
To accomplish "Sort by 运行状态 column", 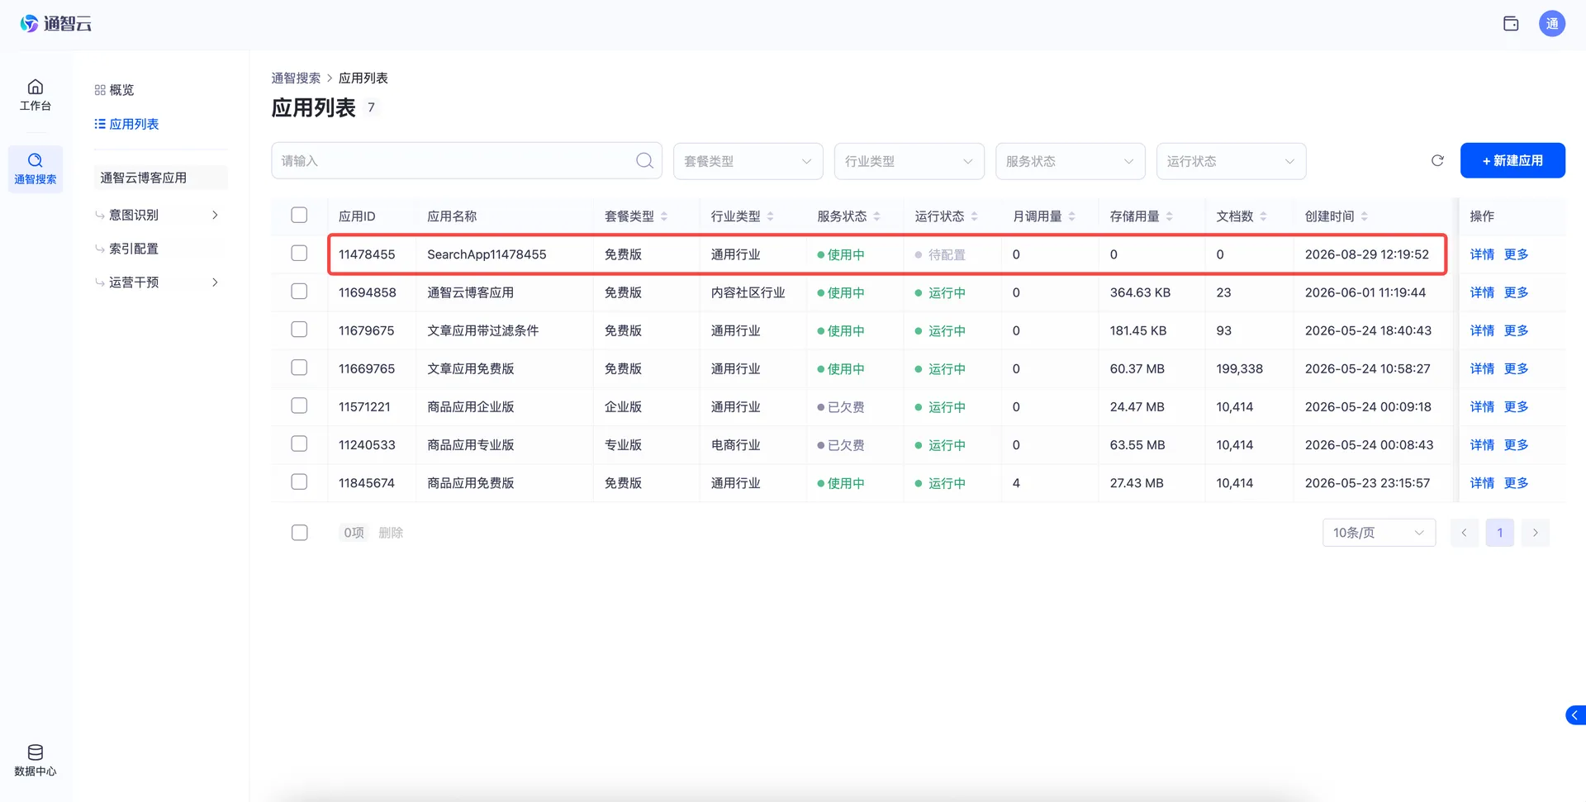I will [975, 216].
